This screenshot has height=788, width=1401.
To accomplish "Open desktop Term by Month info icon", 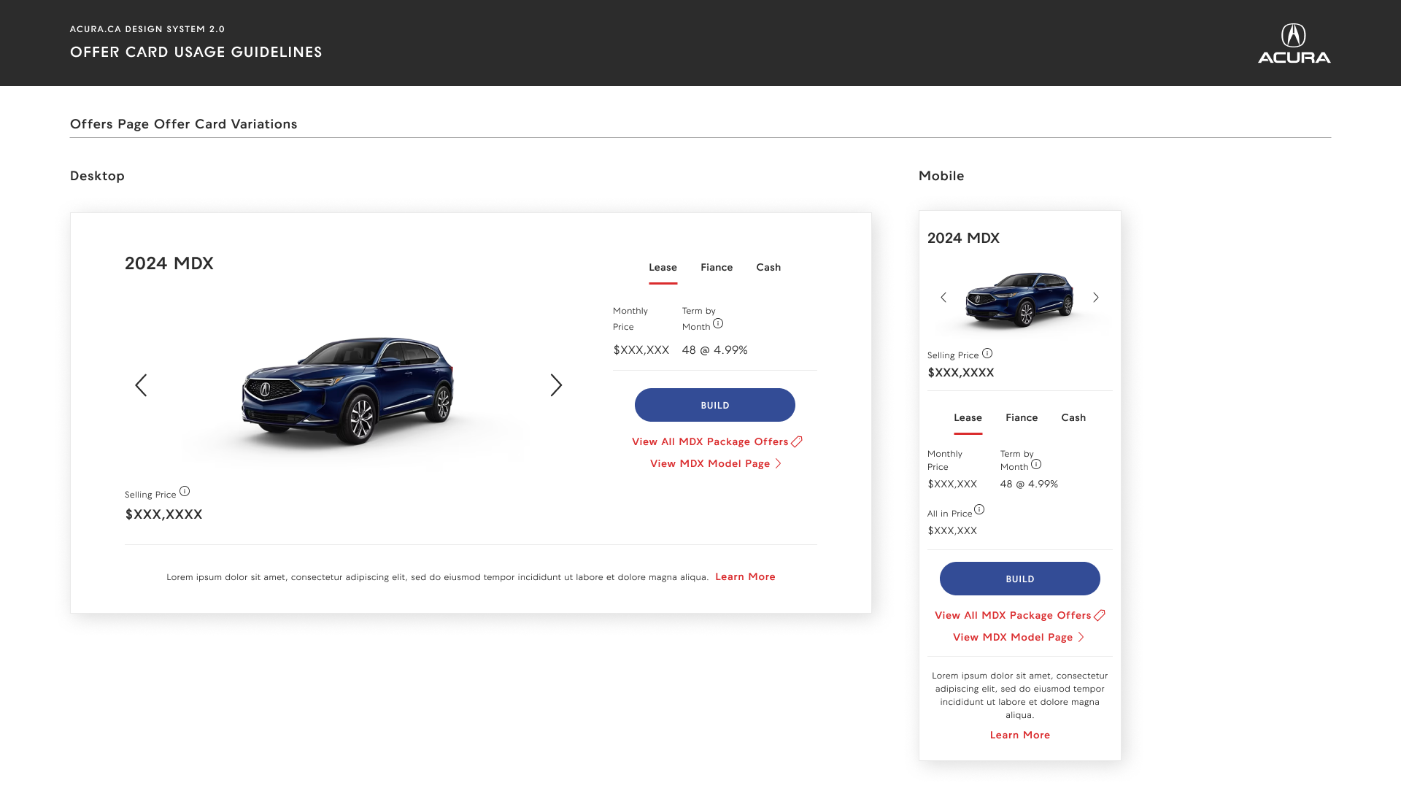I will tap(718, 323).
